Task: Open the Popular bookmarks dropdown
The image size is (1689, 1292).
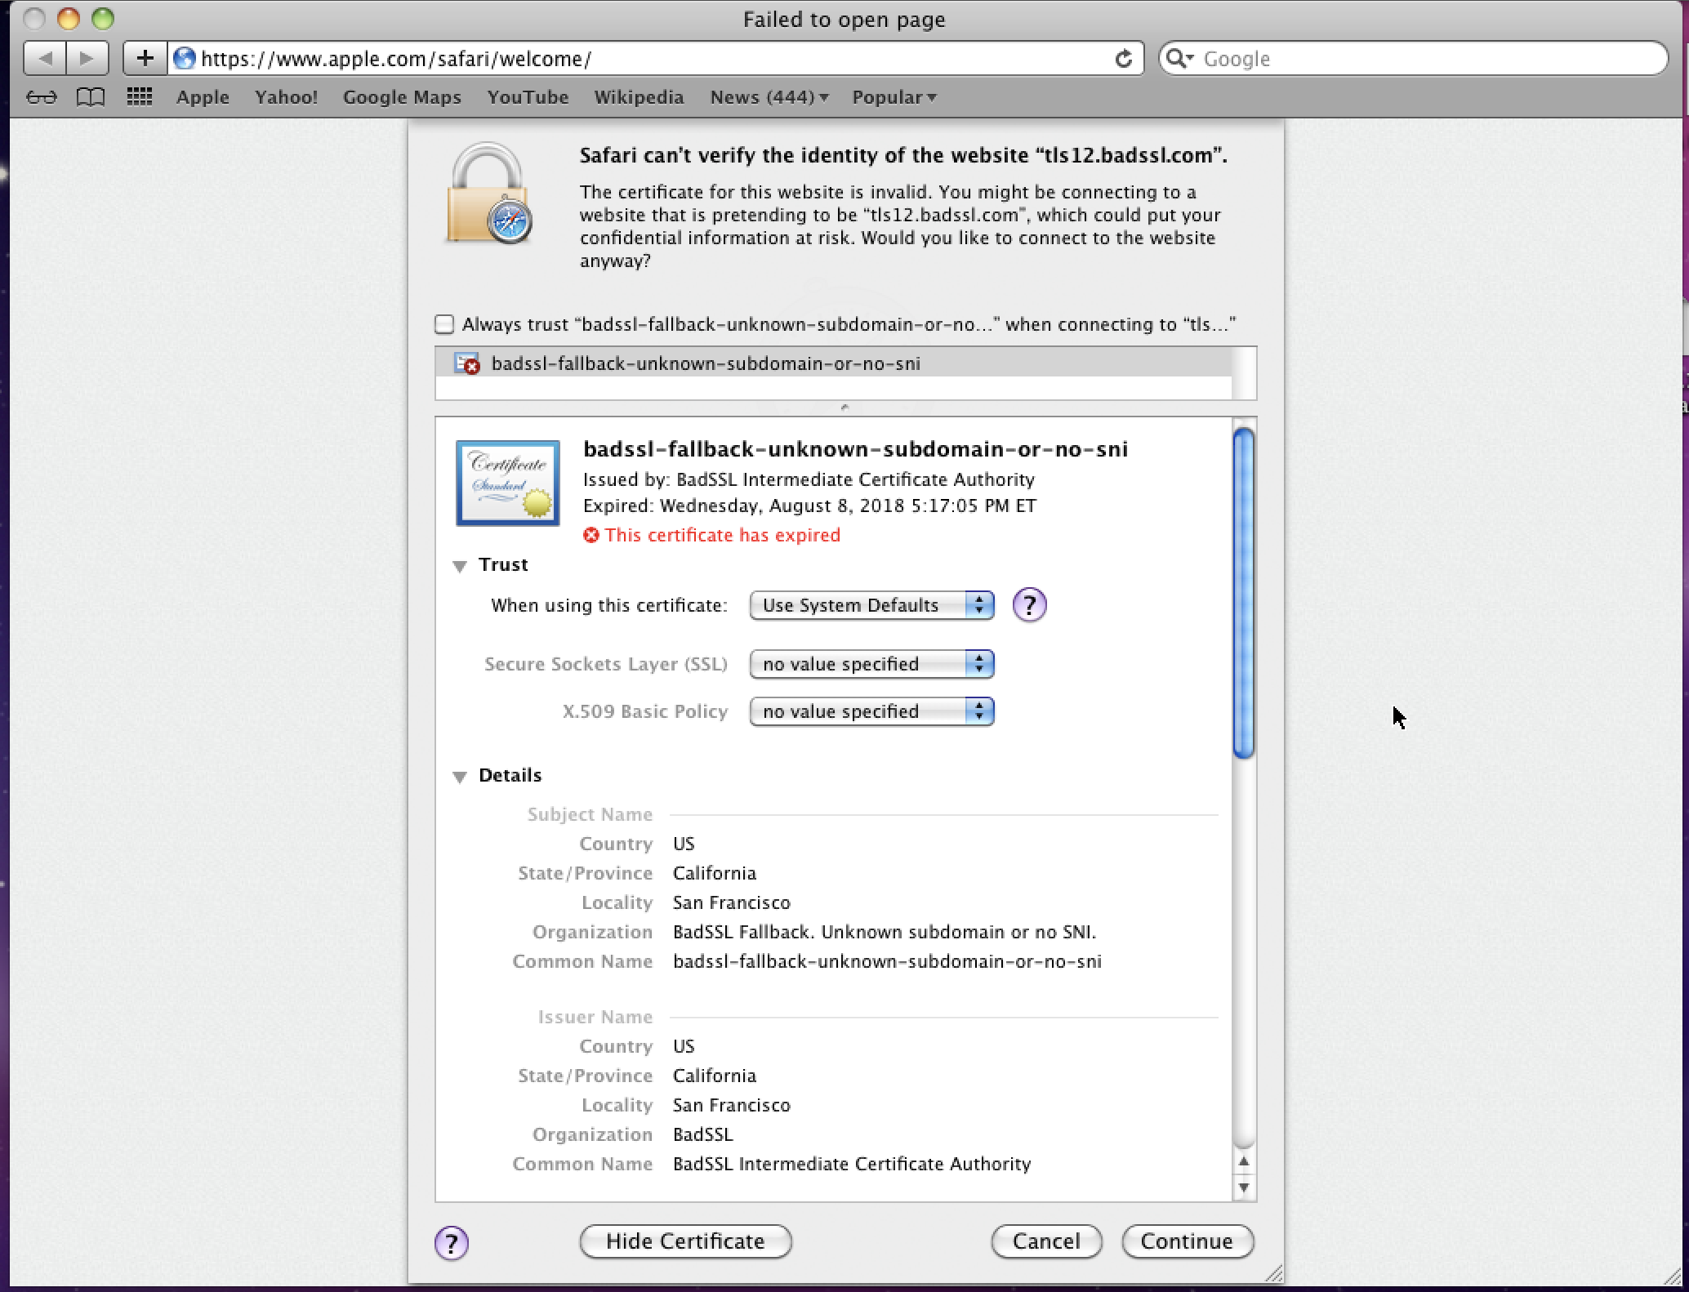Action: click(894, 97)
